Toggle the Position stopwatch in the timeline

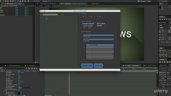pos(7,73)
